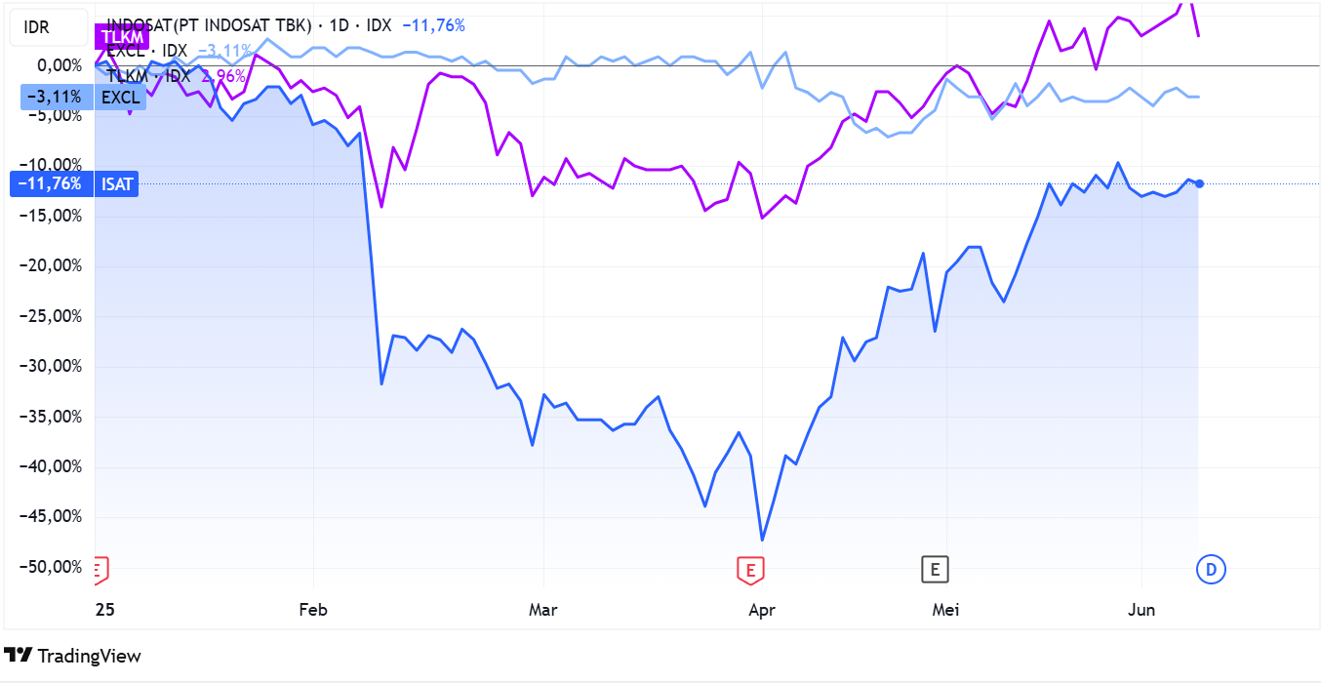Click the INDOSAT (PT INDOSAT TBK) legend title
The height and width of the screenshot is (683, 1321).
tap(209, 25)
